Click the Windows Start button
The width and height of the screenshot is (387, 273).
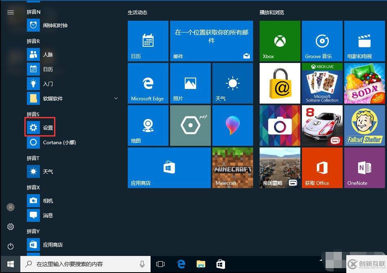click(x=10, y=264)
